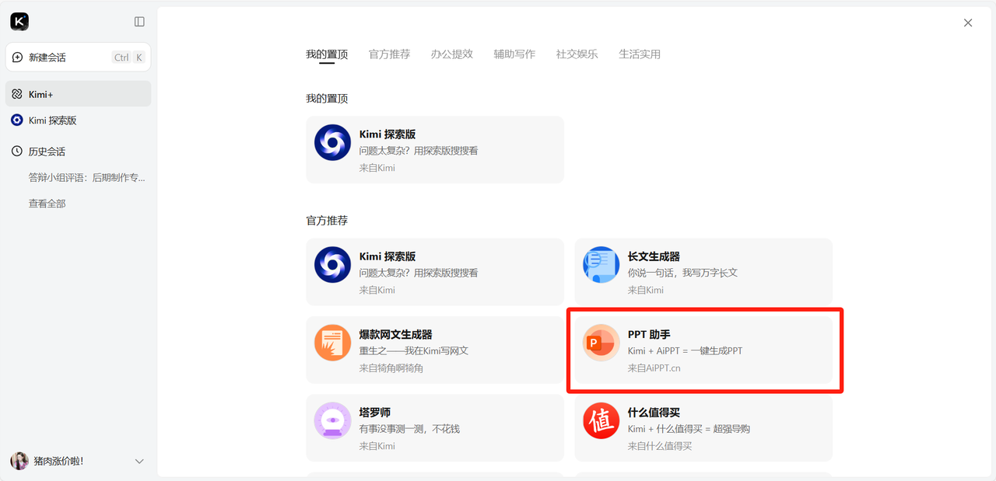Click the 爆款网文生成器 card title

395,334
